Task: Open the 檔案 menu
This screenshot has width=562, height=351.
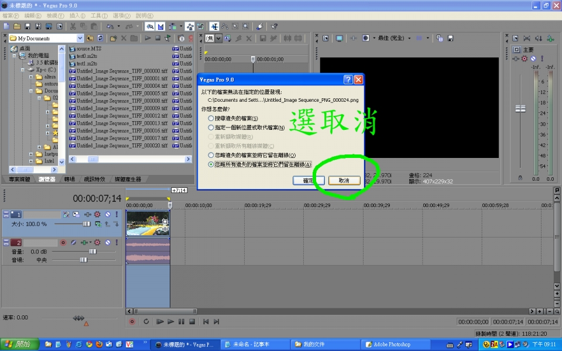Action: pos(11,15)
